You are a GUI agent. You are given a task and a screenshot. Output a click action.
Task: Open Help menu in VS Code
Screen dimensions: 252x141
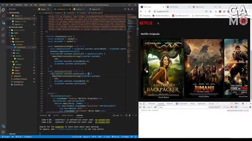[50, 5]
